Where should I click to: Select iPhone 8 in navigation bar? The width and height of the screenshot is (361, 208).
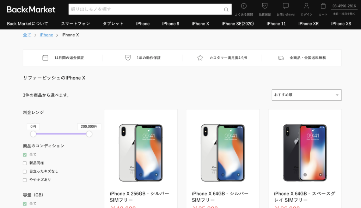coord(171,24)
